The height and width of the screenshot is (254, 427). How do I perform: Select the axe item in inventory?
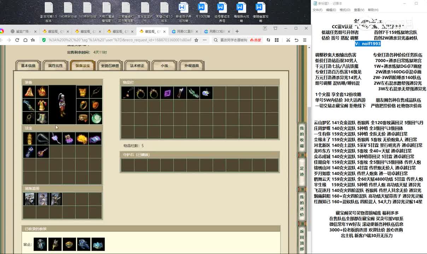[x=180, y=93]
